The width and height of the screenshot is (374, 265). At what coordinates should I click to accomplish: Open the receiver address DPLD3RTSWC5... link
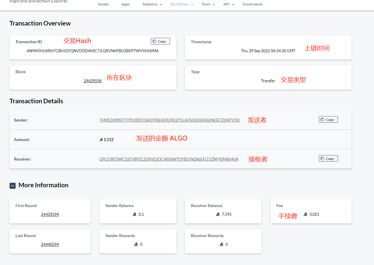(x=169, y=159)
